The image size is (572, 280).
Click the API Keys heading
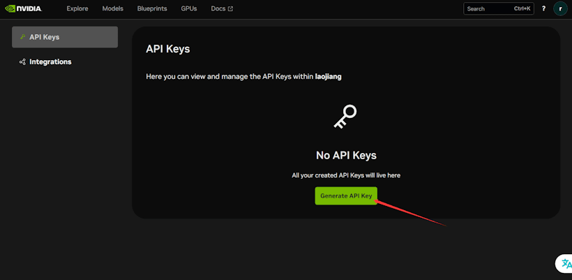[168, 49]
